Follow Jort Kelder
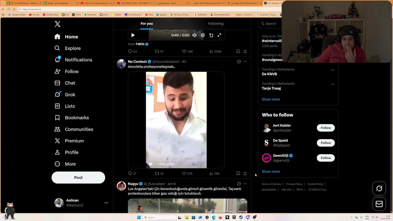The image size is (393, 221). (326, 128)
